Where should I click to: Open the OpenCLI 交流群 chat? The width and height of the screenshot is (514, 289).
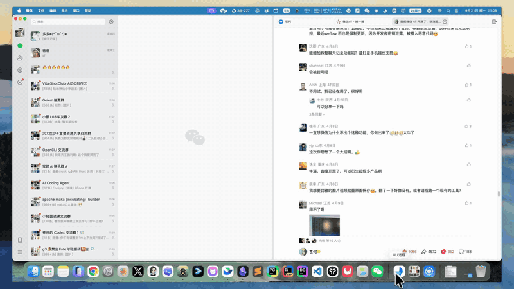coord(73,152)
